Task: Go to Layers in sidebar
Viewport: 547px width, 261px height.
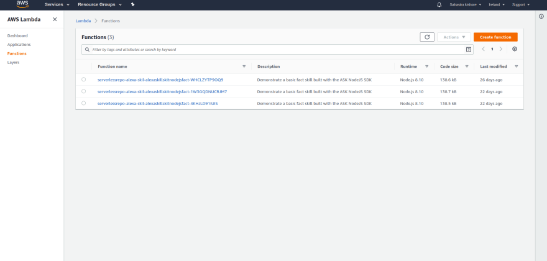Action: 13,63
